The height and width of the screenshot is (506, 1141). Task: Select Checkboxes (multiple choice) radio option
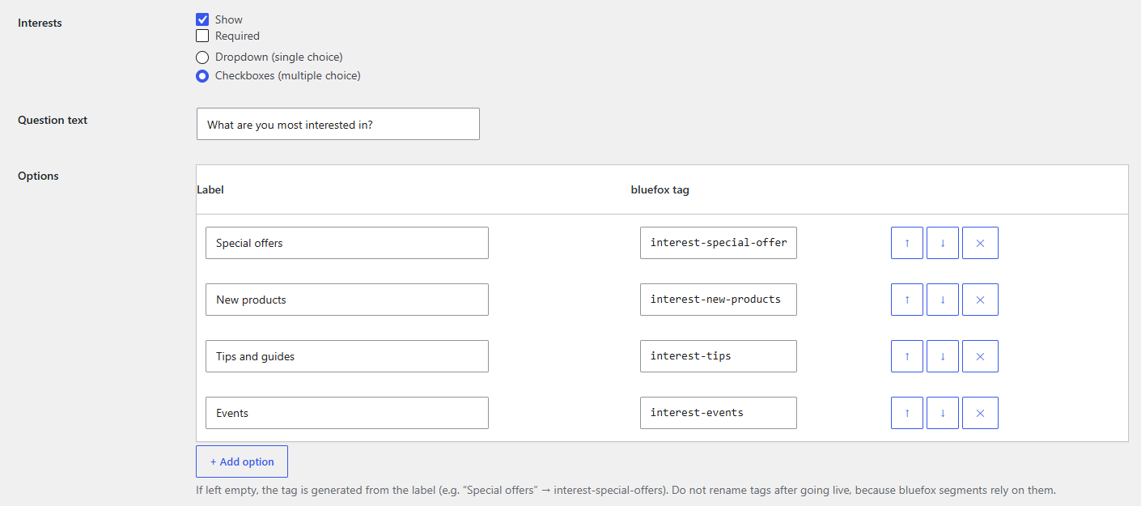coord(202,76)
